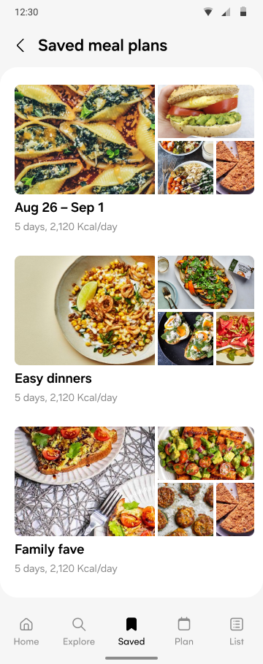Open the Home tab icon
263x664 pixels.
click(x=26, y=624)
